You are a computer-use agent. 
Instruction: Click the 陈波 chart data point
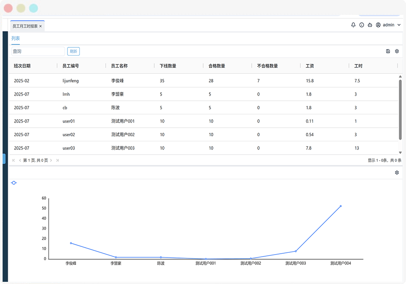click(x=161, y=258)
